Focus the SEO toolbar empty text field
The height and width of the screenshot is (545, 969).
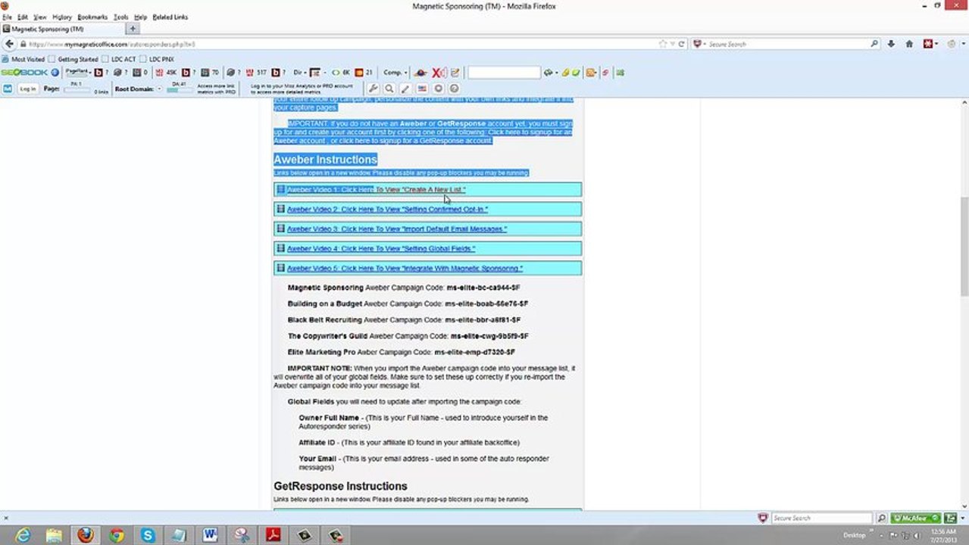coord(504,73)
